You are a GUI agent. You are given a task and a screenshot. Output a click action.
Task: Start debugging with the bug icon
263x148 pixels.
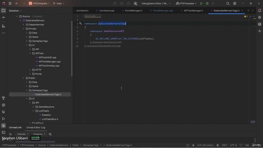click(207, 3)
